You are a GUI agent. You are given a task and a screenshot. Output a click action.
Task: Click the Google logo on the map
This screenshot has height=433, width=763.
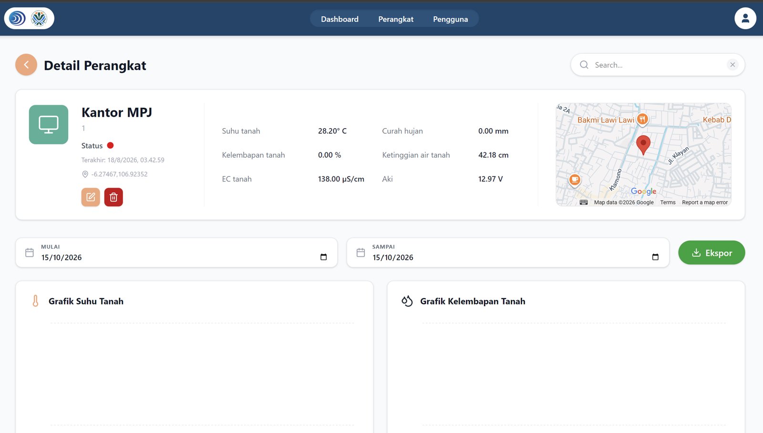(644, 191)
